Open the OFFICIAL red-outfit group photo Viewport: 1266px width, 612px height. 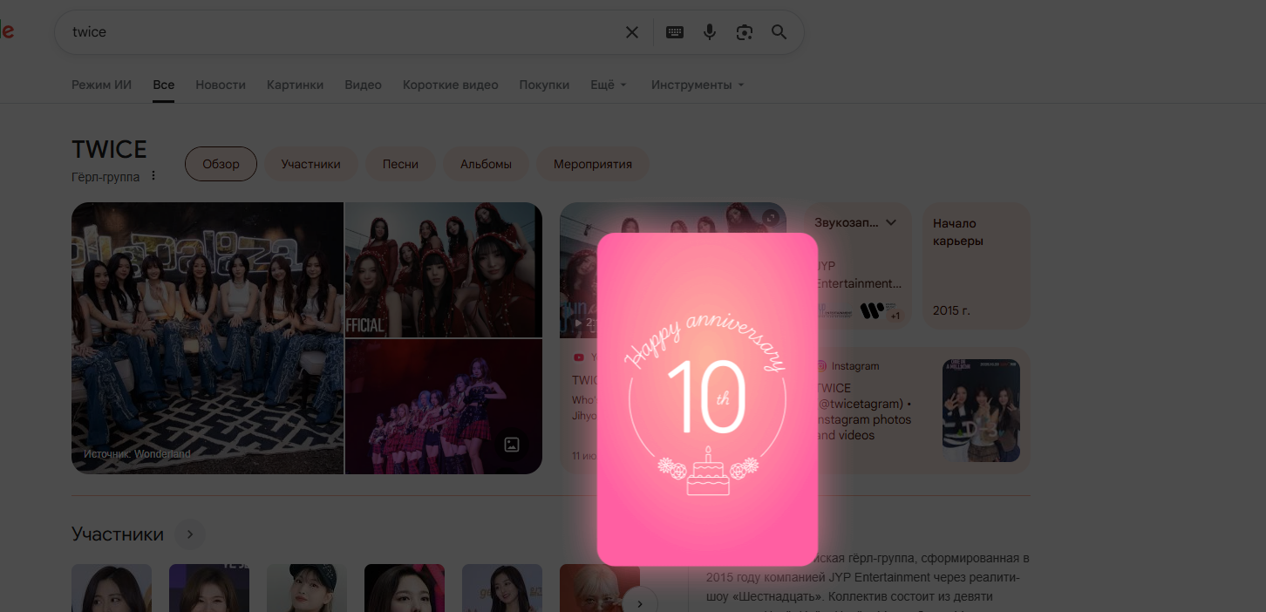pos(444,269)
